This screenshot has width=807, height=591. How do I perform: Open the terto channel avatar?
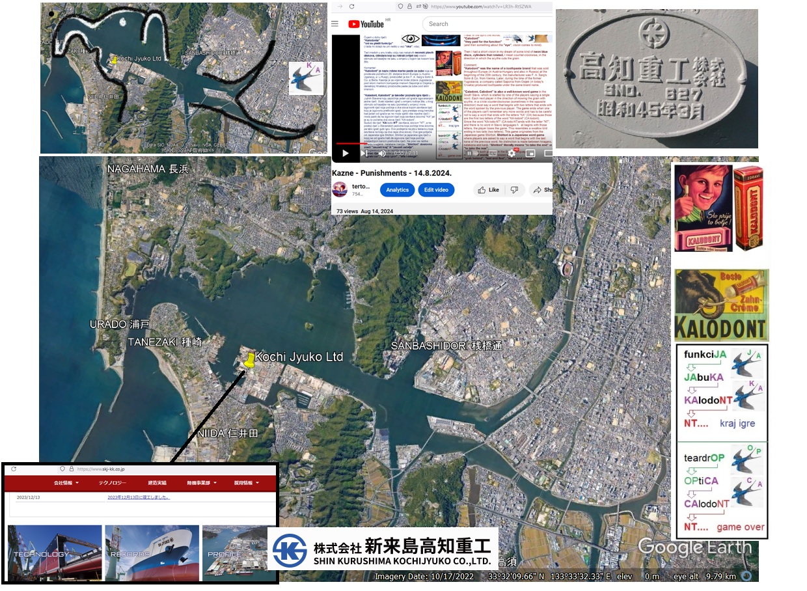click(340, 189)
